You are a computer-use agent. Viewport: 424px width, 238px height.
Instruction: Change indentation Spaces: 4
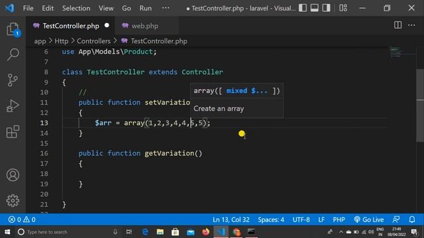click(271, 219)
